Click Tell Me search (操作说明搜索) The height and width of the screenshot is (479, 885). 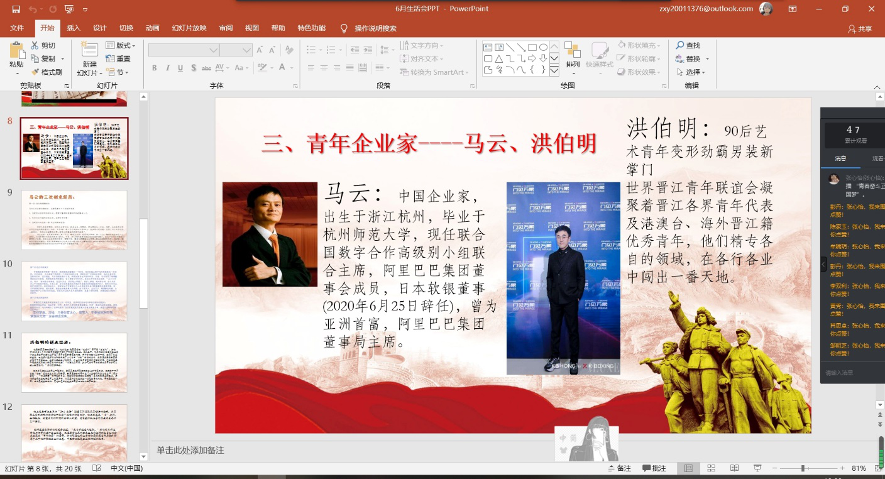tap(375, 28)
